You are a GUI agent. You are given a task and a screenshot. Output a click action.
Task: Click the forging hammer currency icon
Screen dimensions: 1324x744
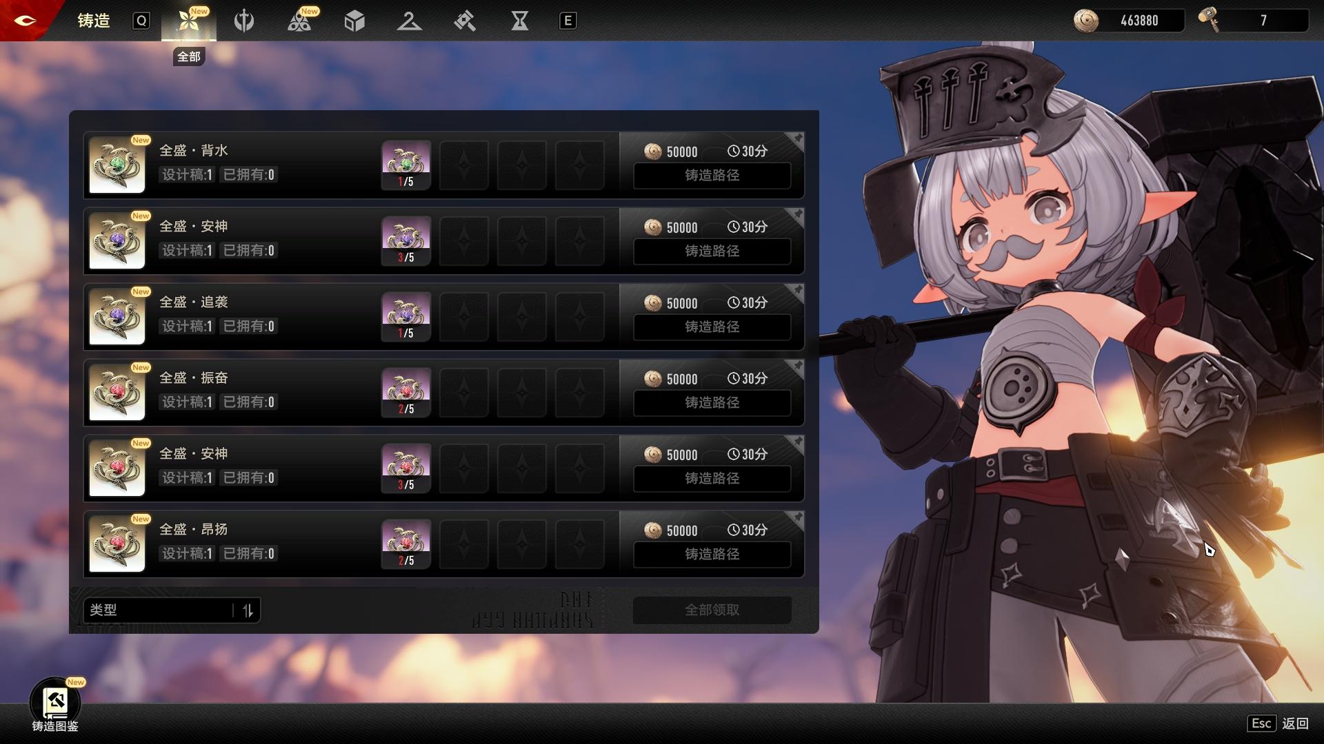point(1209,20)
